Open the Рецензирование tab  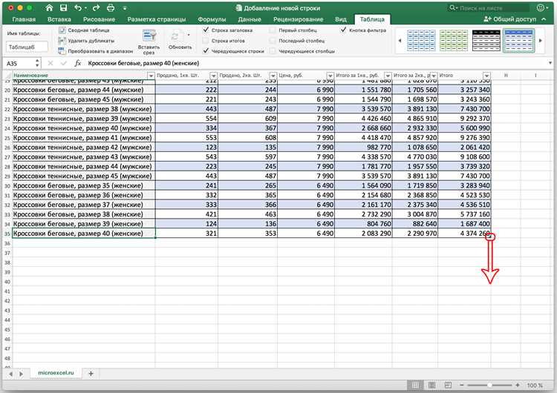pyautogui.click(x=298, y=19)
